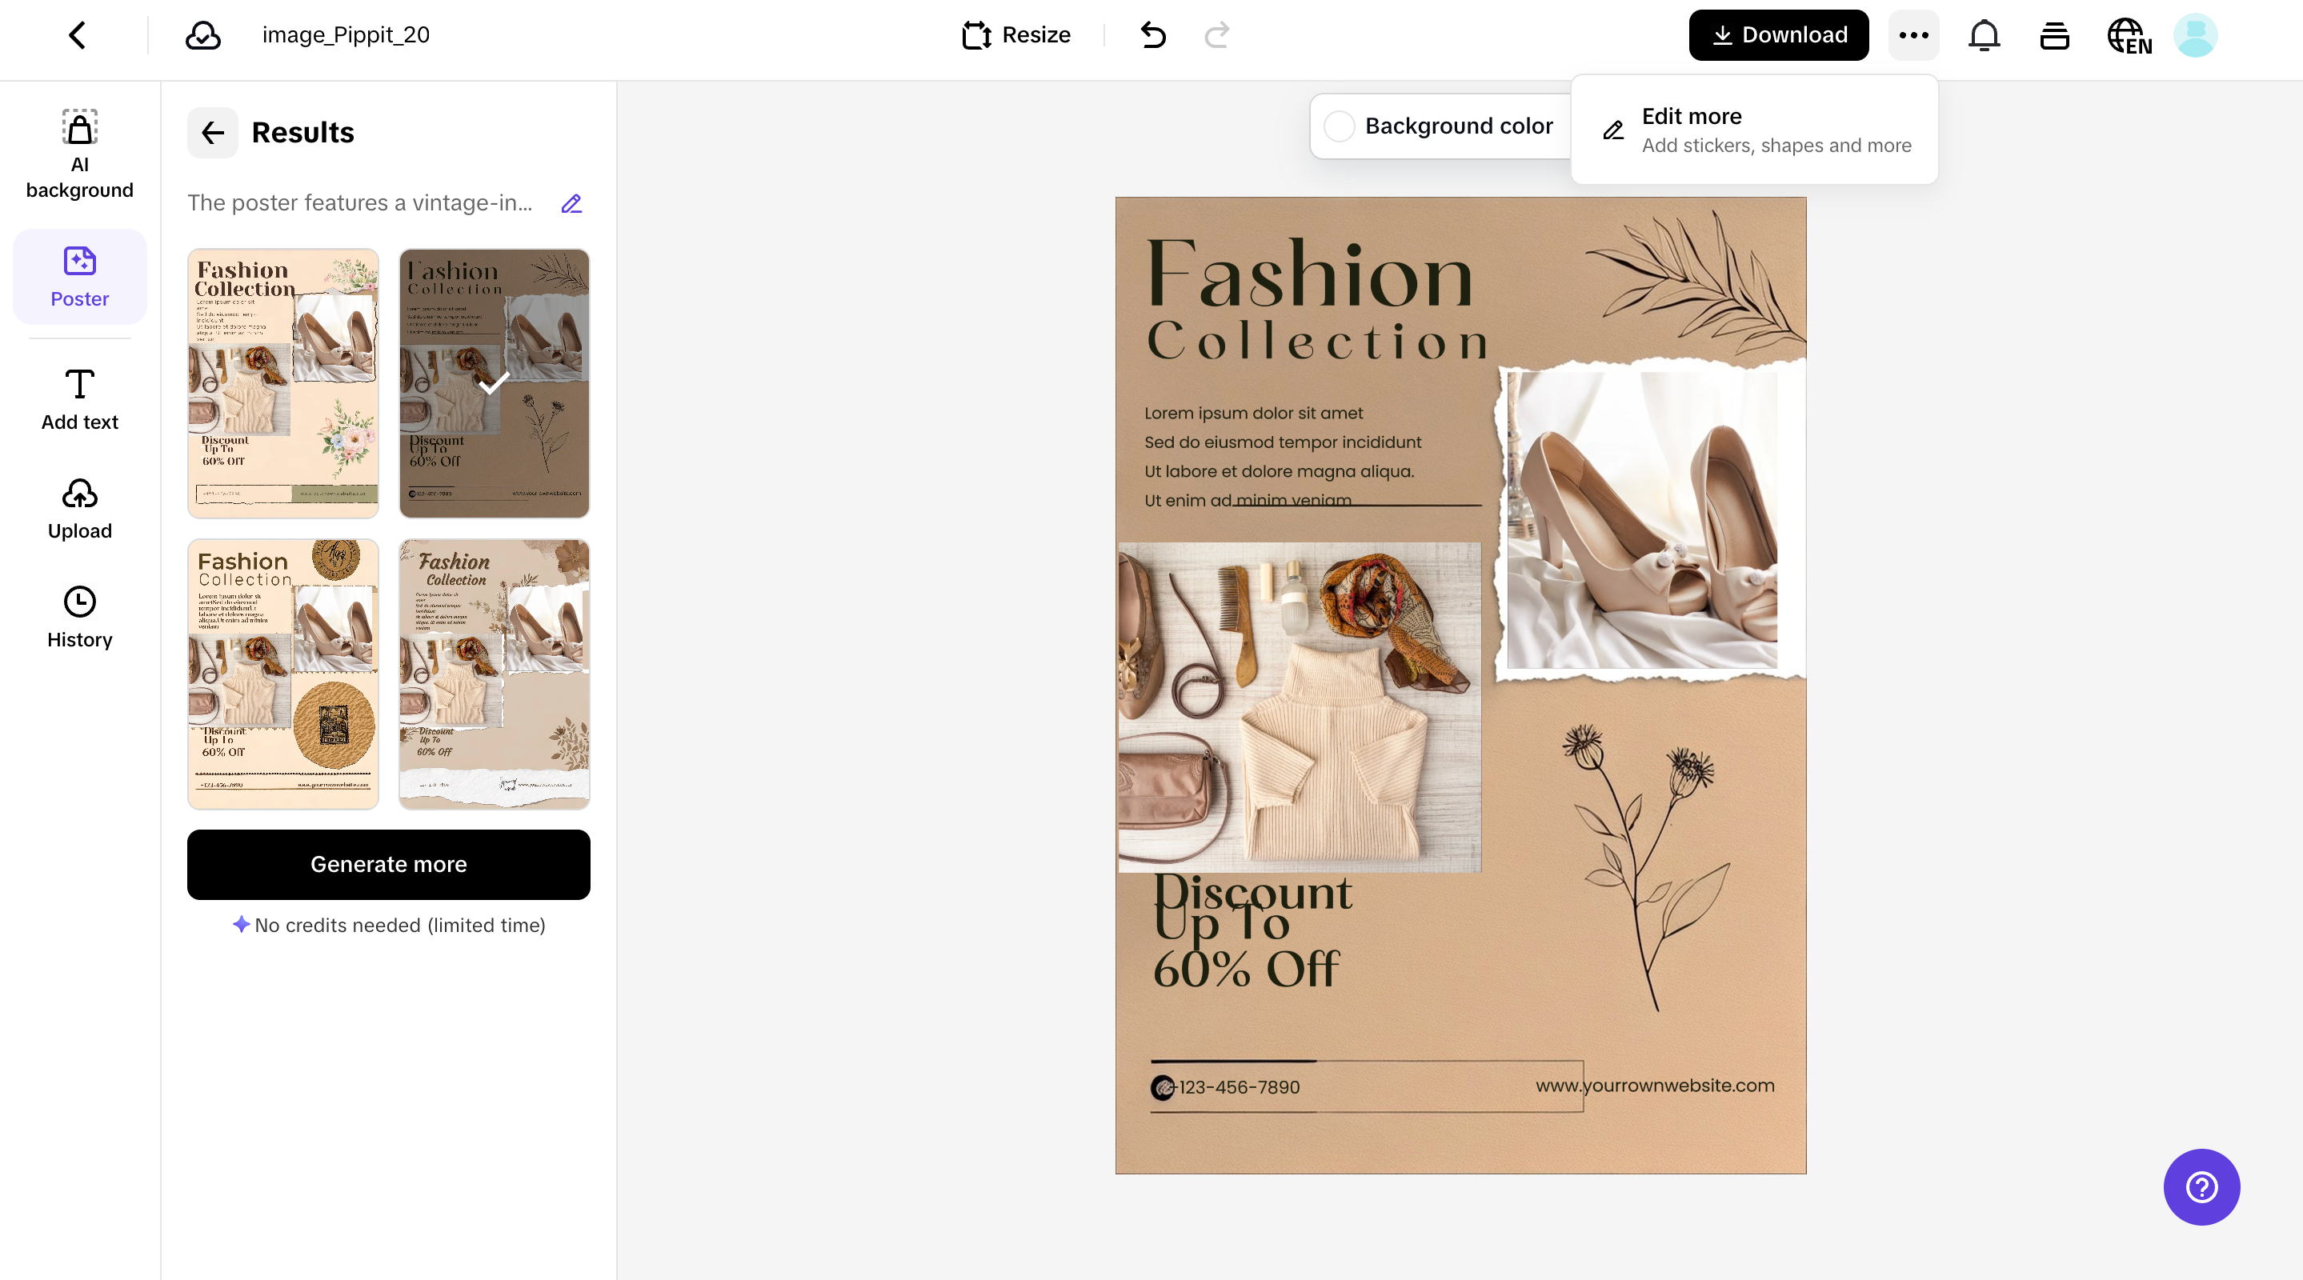Download the finished poster
The image size is (2303, 1280).
coord(1777,35)
